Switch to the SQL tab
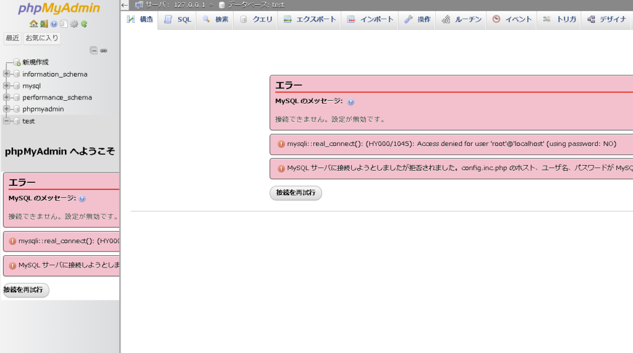Screen dimensions: 633x353 click(177, 19)
